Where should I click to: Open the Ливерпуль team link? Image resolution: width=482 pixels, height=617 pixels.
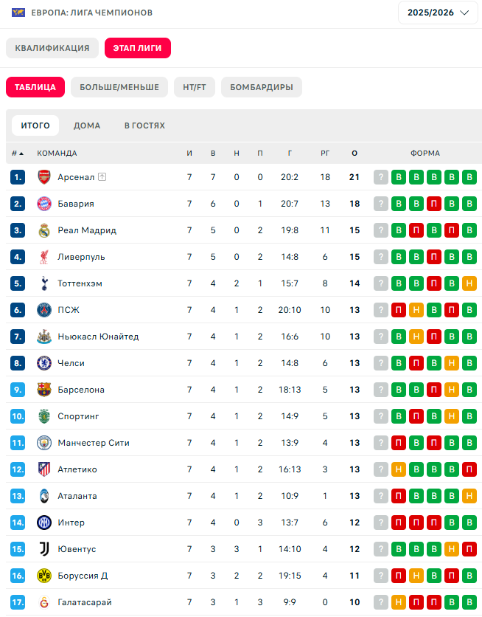(81, 257)
